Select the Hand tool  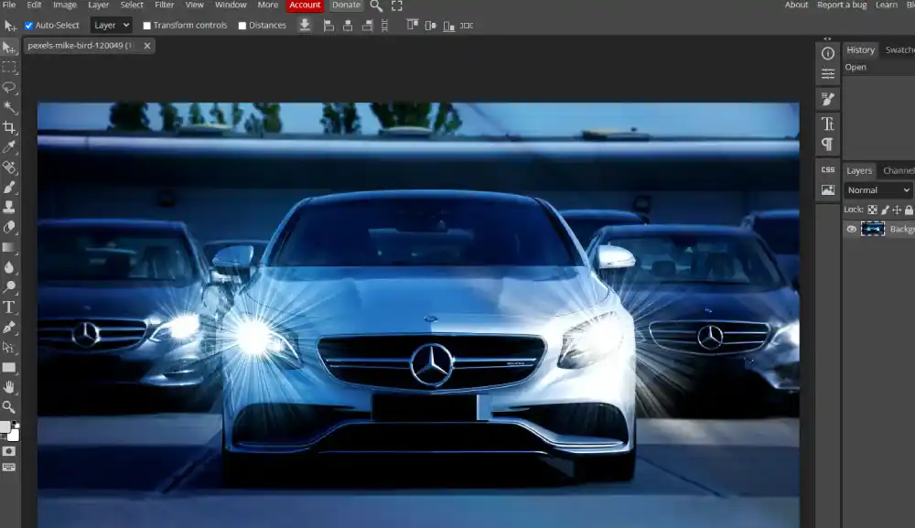coord(9,387)
